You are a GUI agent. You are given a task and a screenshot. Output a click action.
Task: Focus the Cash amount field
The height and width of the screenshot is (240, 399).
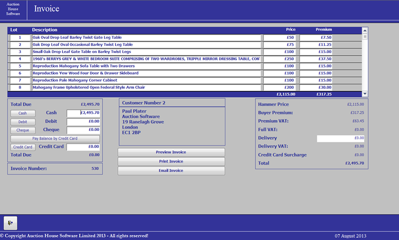83,113
